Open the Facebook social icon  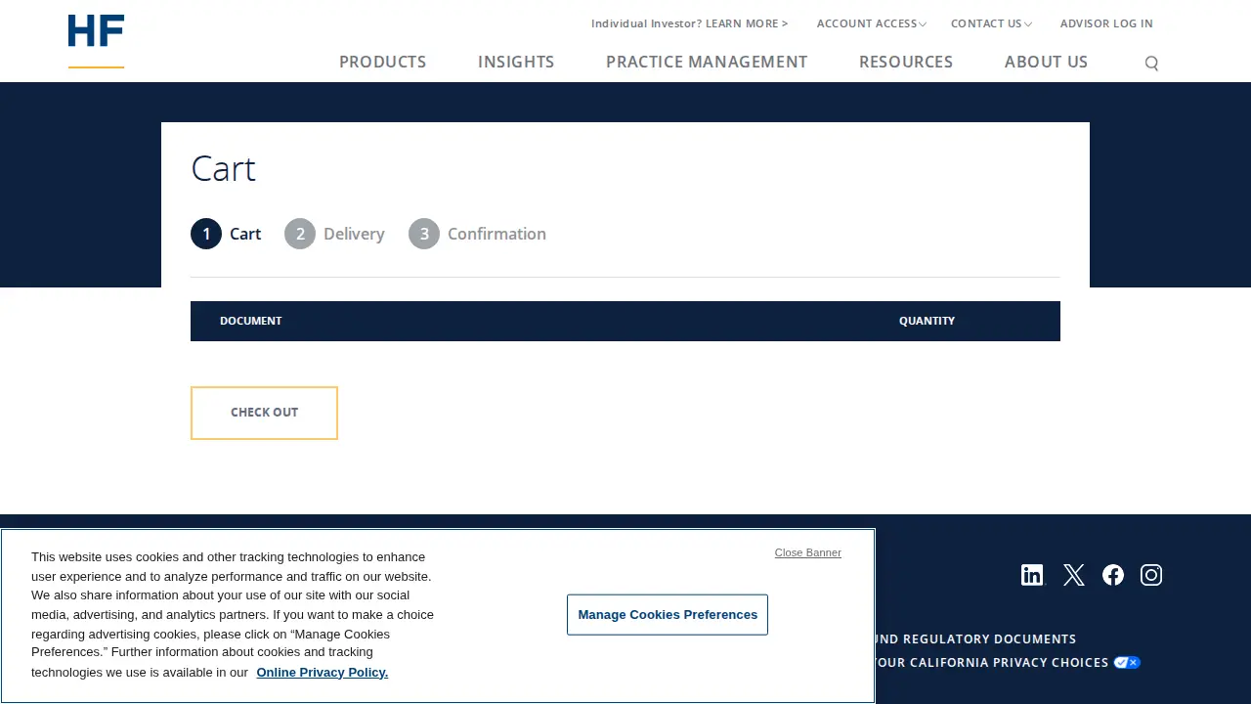pos(1113,575)
